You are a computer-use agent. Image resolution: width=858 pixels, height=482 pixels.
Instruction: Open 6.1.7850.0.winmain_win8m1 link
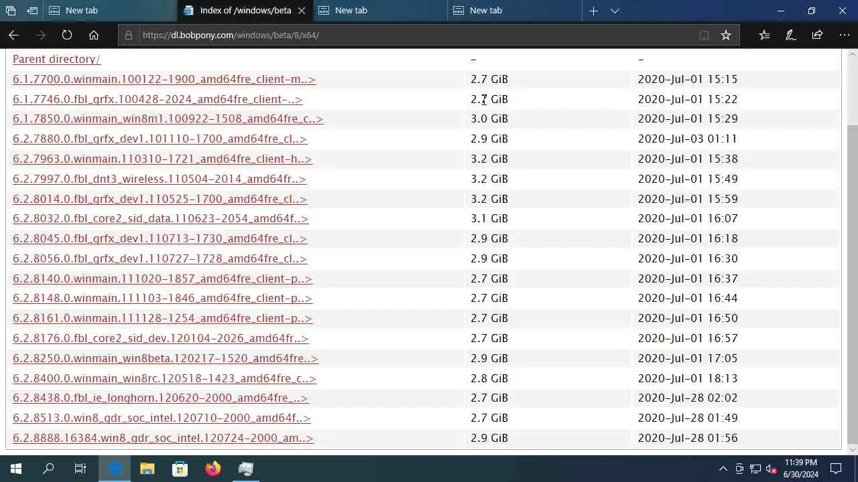168,118
